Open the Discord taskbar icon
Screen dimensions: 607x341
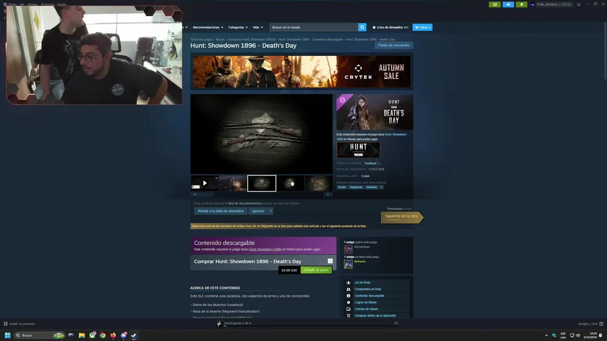tap(123, 335)
